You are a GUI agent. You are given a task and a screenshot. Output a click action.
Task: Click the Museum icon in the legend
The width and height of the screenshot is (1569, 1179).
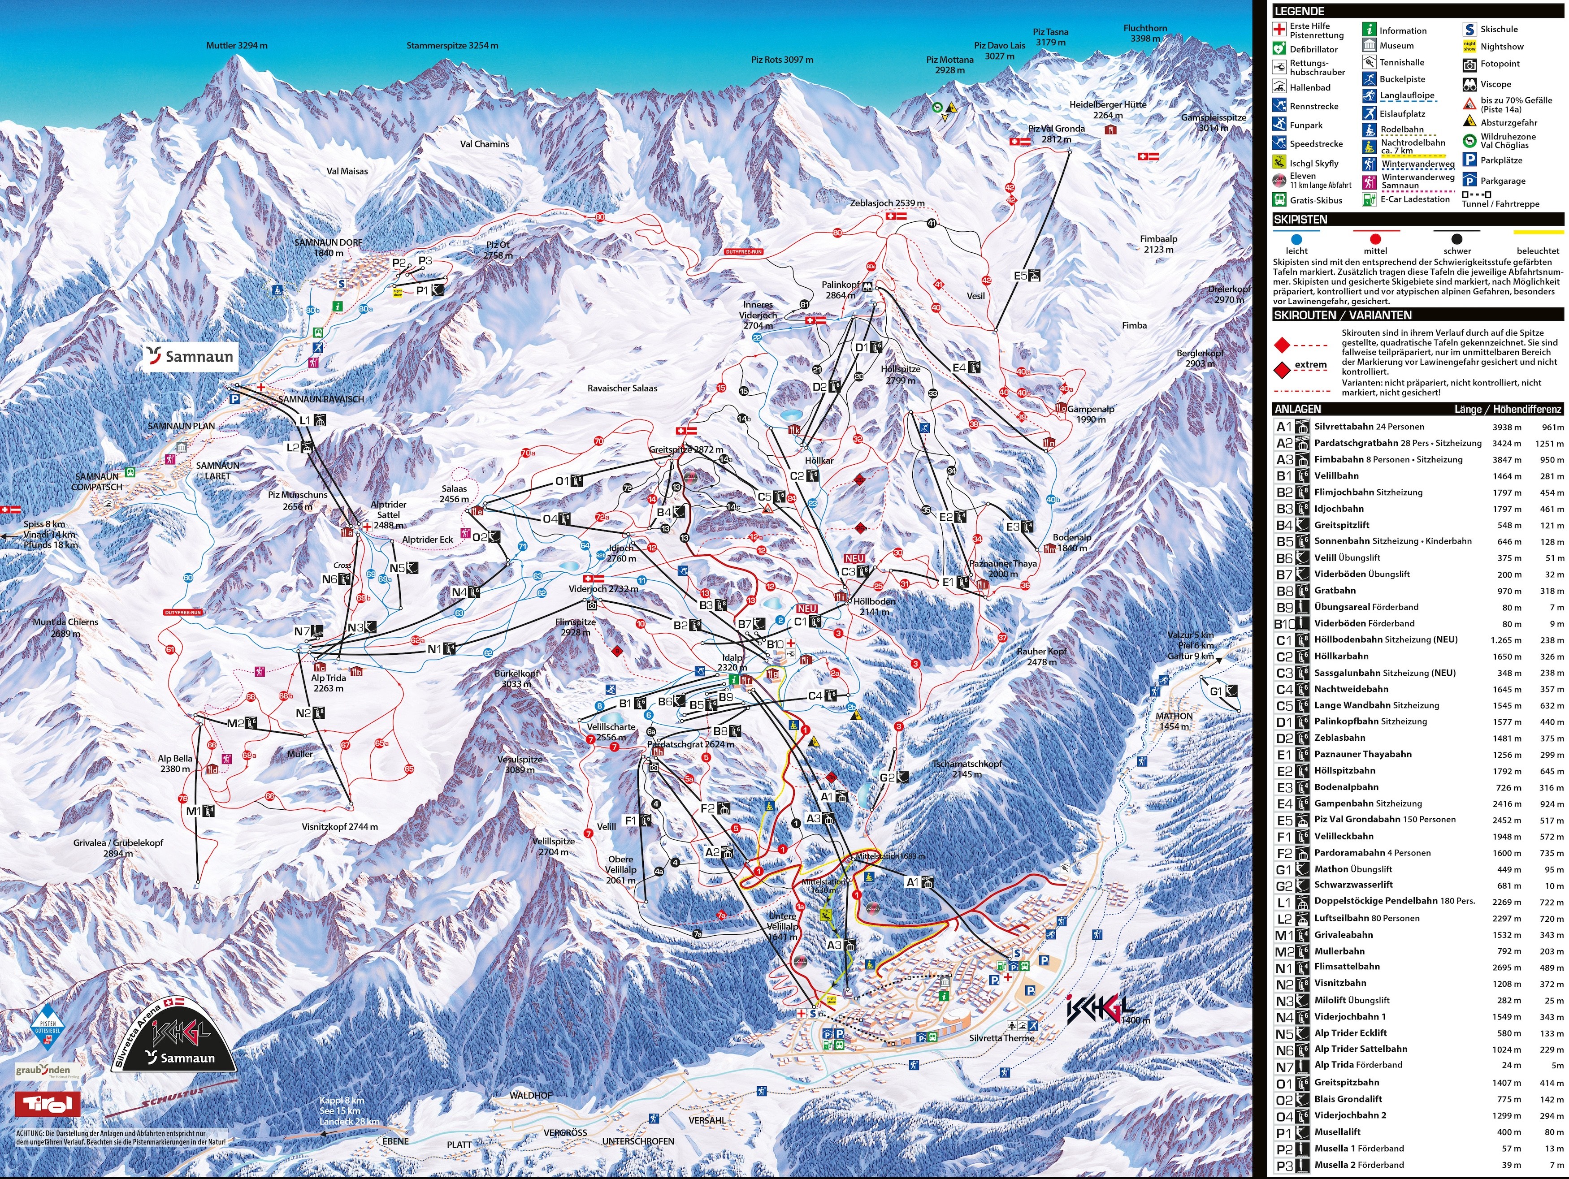coord(1369,45)
